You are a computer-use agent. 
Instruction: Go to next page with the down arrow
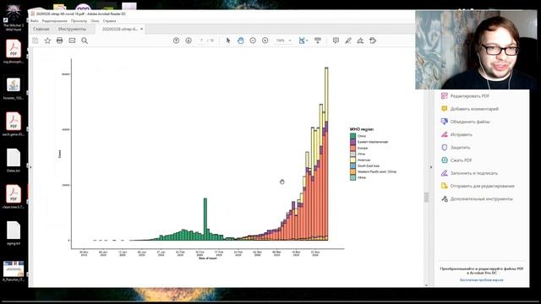[189, 41]
